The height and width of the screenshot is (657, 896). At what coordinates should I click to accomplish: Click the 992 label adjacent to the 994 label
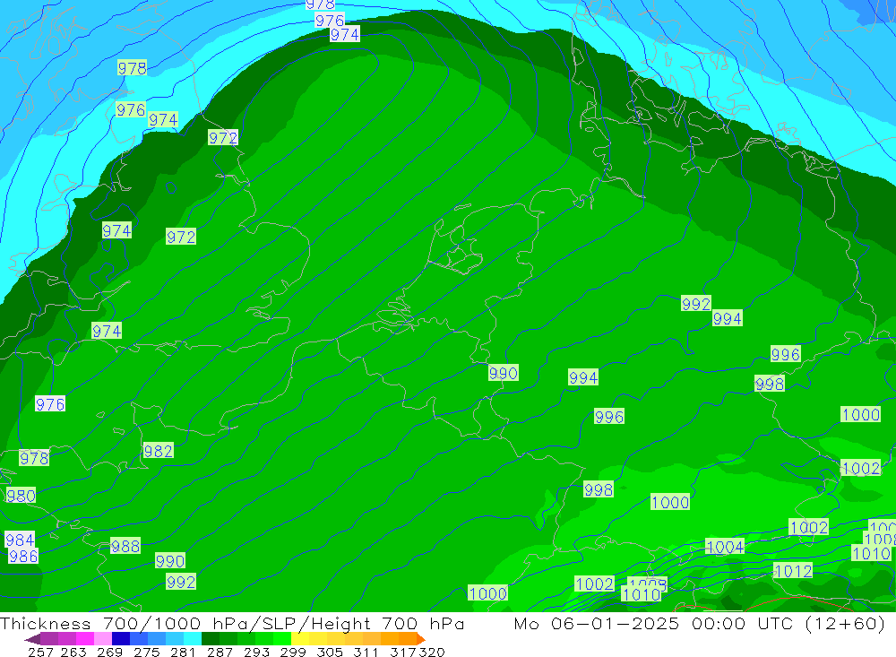(696, 304)
